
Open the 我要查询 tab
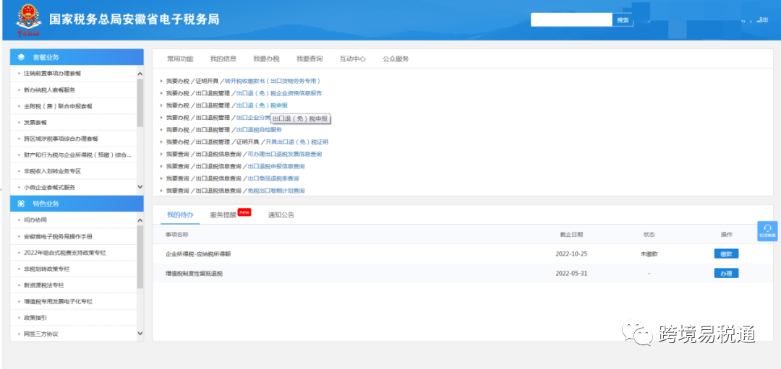pyautogui.click(x=310, y=58)
